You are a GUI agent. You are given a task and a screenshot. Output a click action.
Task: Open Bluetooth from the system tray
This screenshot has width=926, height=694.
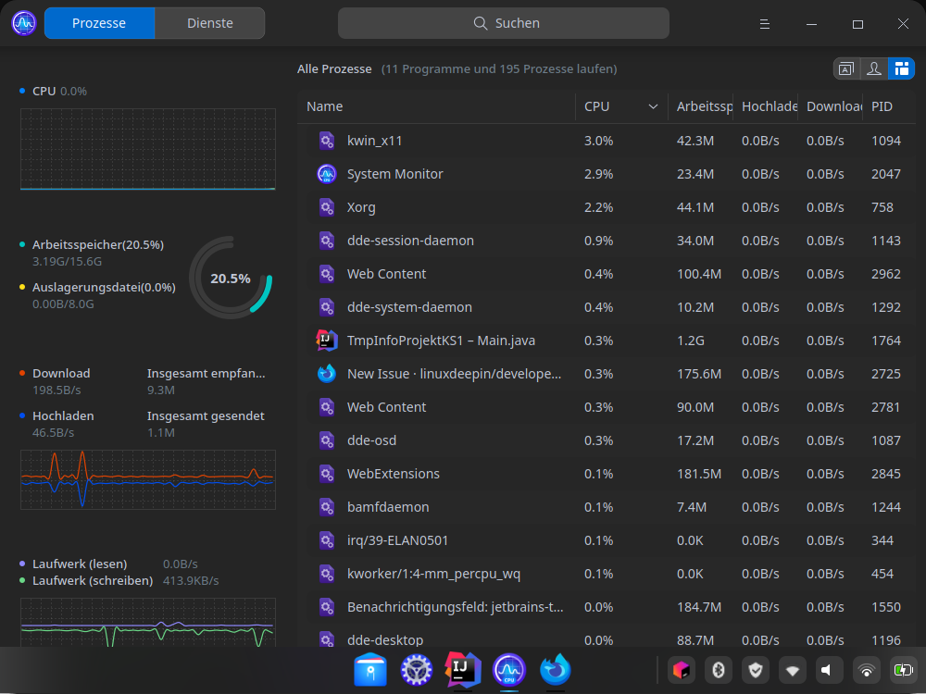pyautogui.click(x=719, y=669)
